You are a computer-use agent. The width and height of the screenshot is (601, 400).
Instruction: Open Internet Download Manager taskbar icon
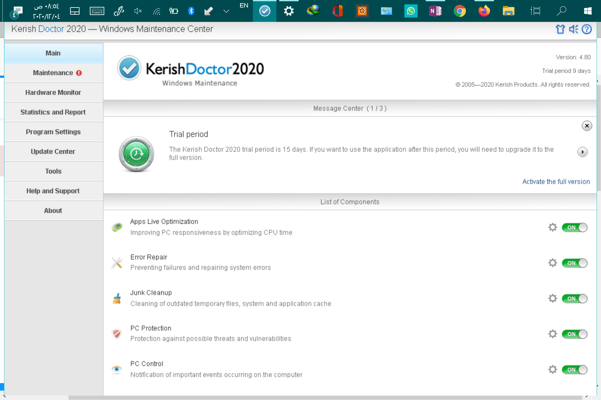[x=313, y=11]
